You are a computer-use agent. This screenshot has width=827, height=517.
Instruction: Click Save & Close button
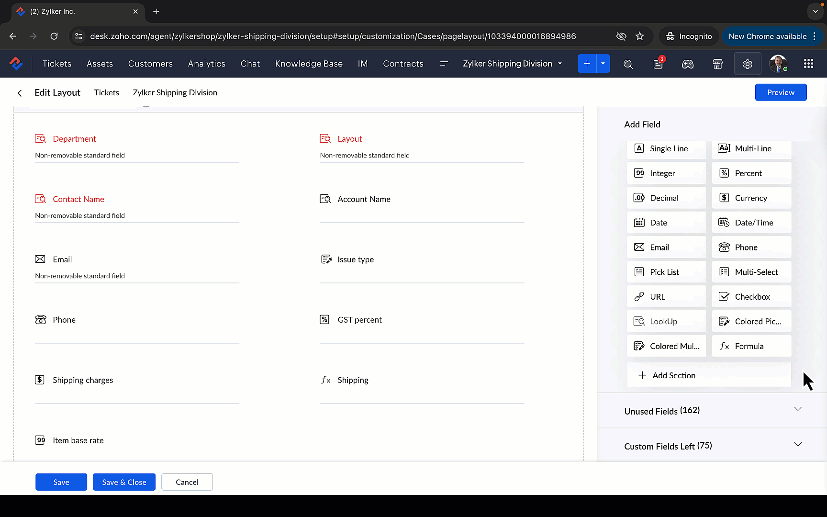click(124, 482)
